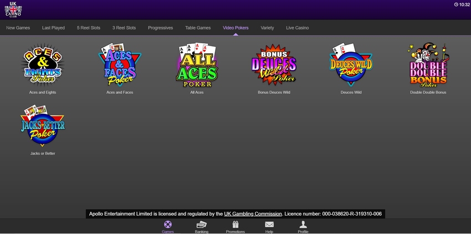Click the 'Double Double Bonus' caption text
The height and width of the screenshot is (234, 471).
pos(428,93)
